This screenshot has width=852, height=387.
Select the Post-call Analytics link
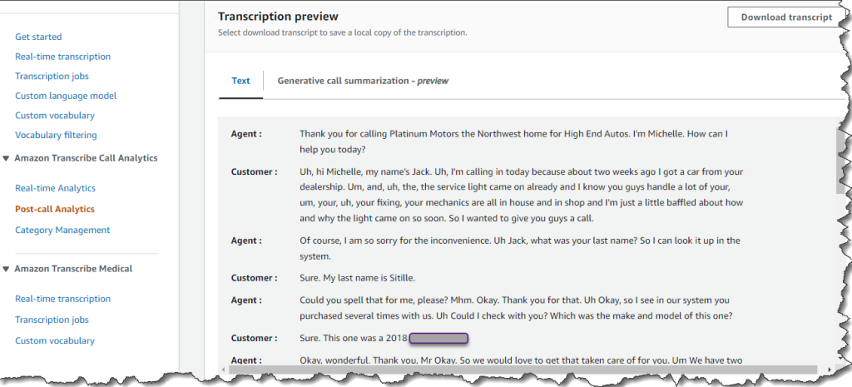tap(55, 209)
